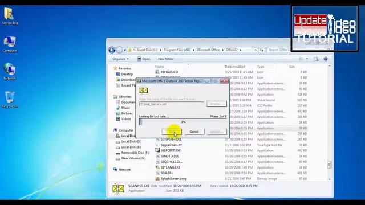Select the SELFCERT.EXE file
This screenshot has height=205, width=365.
[171, 150]
